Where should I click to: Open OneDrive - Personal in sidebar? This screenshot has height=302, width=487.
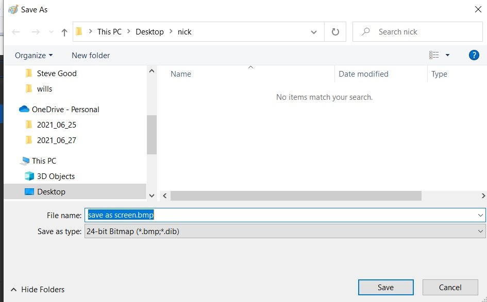(x=65, y=109)
